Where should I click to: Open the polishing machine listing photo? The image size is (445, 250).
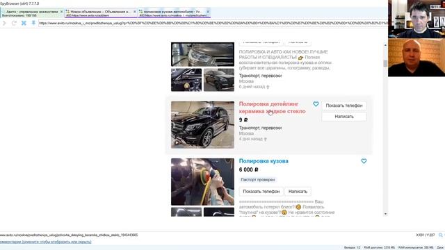click(202, 182)
